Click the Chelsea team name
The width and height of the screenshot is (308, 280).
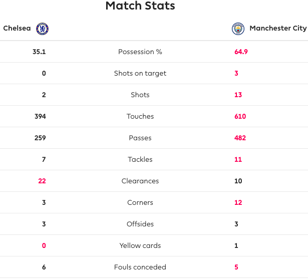[17, 29]
